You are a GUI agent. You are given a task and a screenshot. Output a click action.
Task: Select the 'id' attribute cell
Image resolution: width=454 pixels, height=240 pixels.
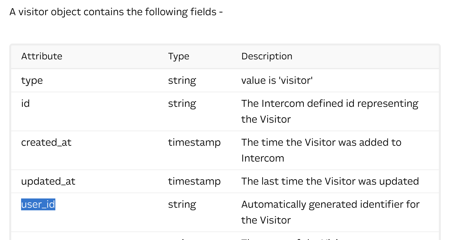tap(25, 104)
